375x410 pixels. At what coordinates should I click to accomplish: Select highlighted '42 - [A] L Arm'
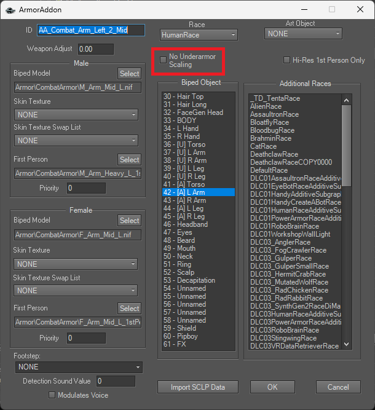coord(199,192)
